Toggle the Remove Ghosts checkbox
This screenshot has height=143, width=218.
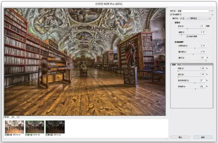pos(171,15)
